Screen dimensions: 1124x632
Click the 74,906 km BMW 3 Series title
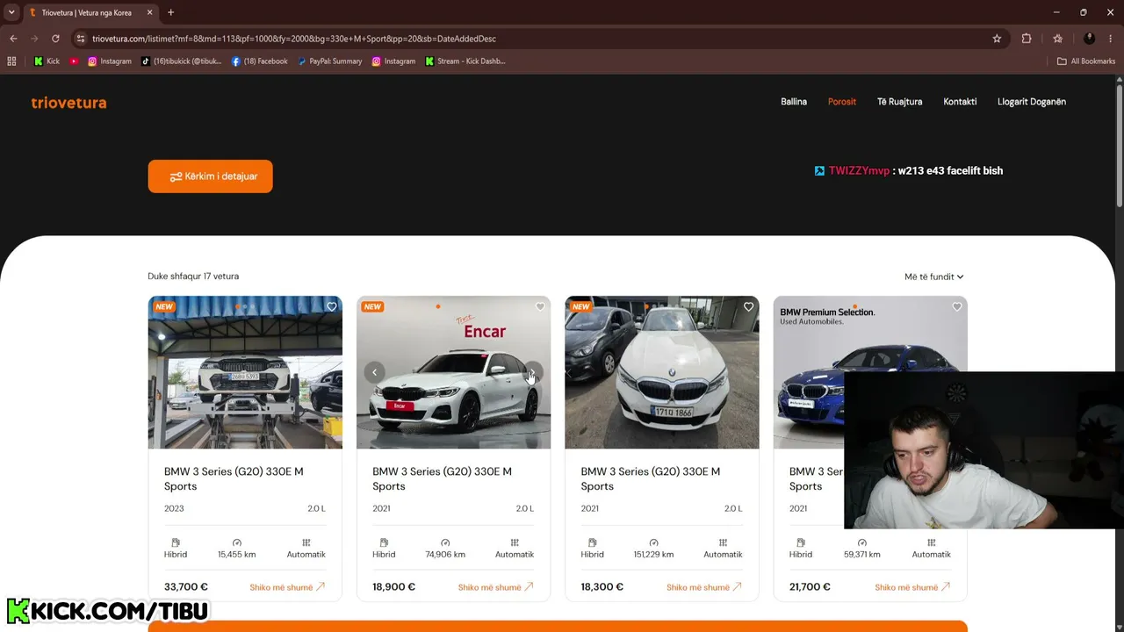coord(442,478)
